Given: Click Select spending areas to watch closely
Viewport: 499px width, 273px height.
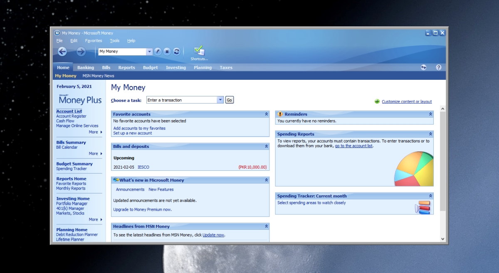Looking at the screenshot, I should point(311,203).
